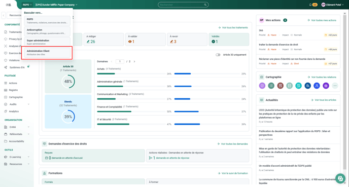Click the green Achats progress bar
This screenshot has height=187, width=349.
pos(106,73)
